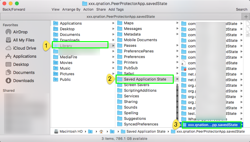The image size is (250, 142).
Task: Click the Maps folder icon
Action: [x=120, y=23]
